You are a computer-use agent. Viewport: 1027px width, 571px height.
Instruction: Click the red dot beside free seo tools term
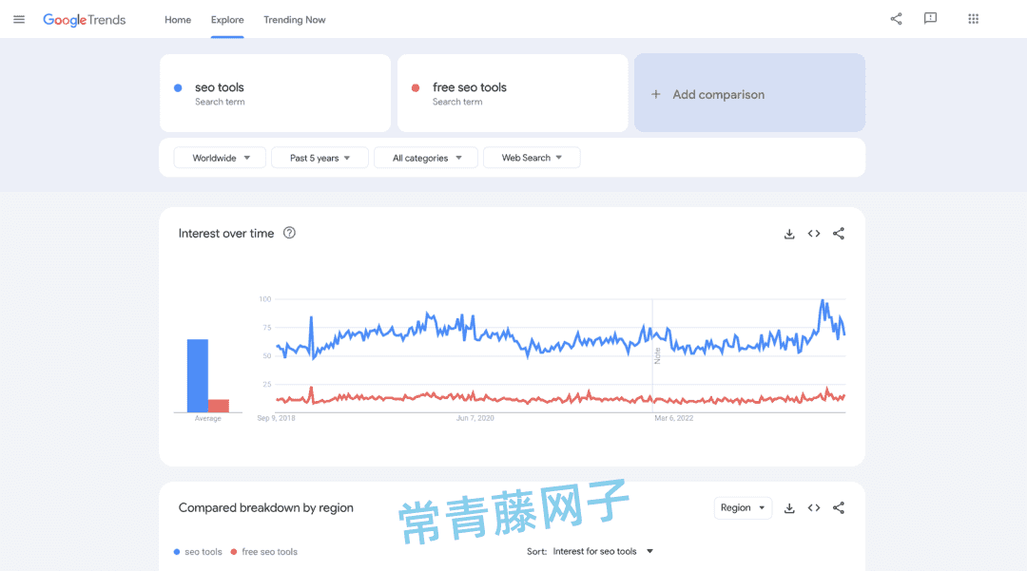416,87
